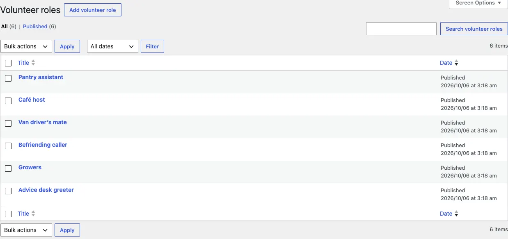Click the Date sort arrow in table header
The width and height of the screenshot is (508, 239).
point(456,63)
